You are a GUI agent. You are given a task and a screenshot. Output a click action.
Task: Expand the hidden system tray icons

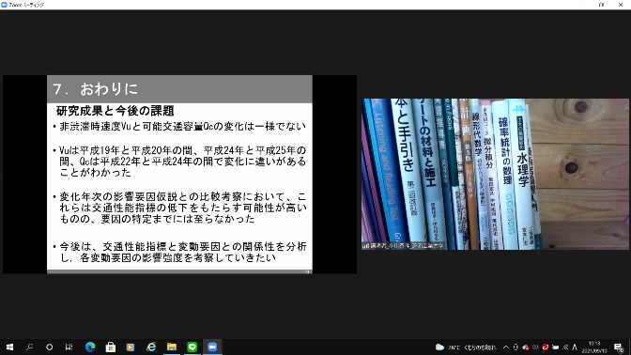(506, 347)
